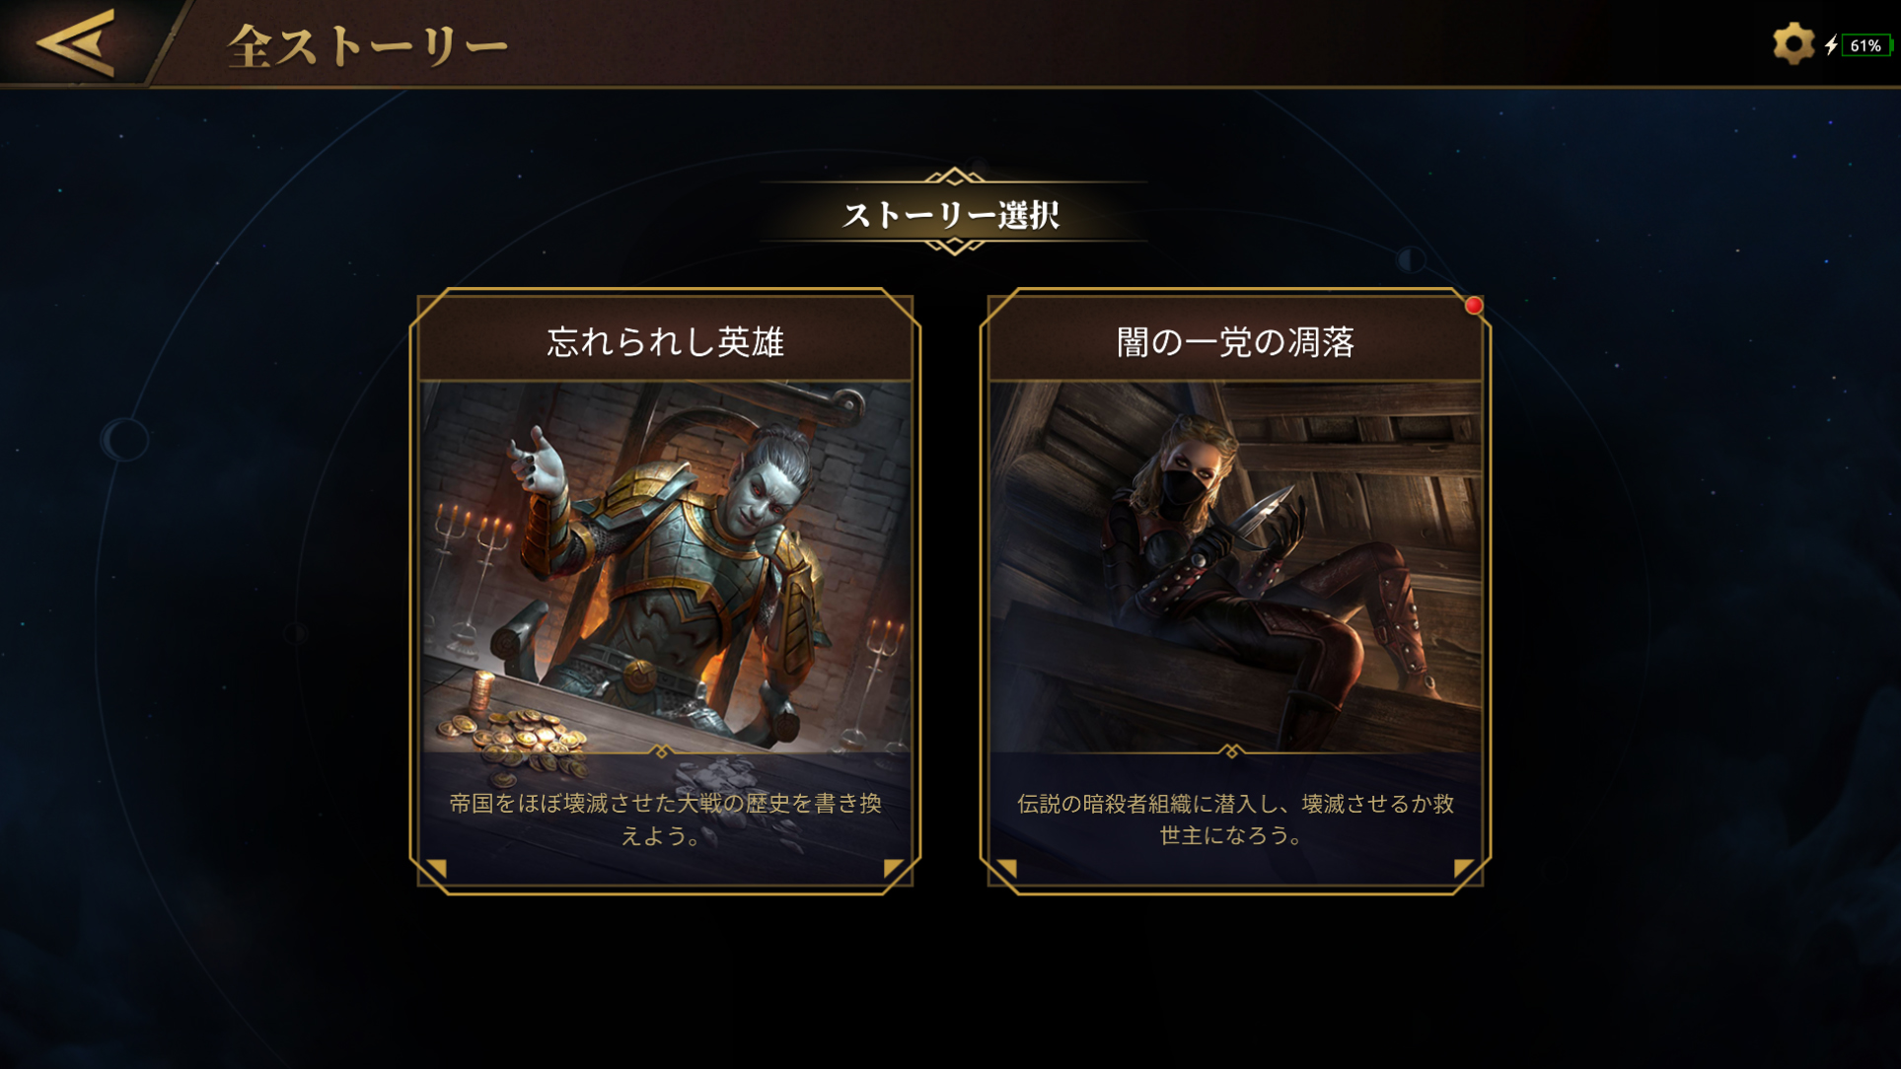Tap the lightning charging icon
Image resolution: width=1901 pixels, height=1069 pixels.
[1831, 45]
